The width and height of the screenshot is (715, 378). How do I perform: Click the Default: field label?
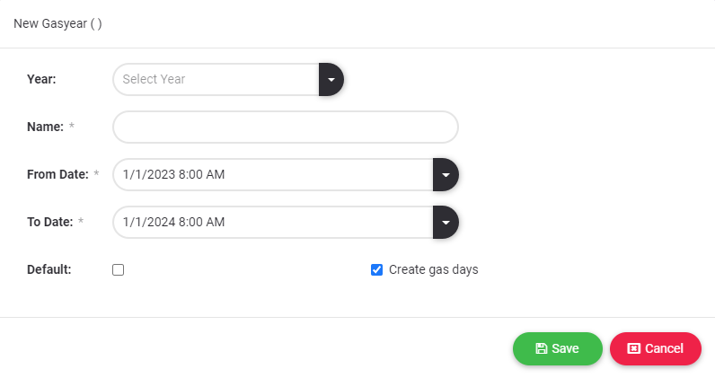point(49,269)
